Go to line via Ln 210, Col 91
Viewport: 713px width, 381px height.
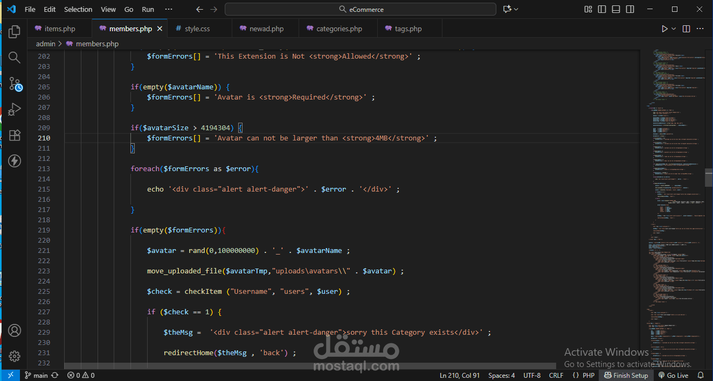tap(459, 376)
